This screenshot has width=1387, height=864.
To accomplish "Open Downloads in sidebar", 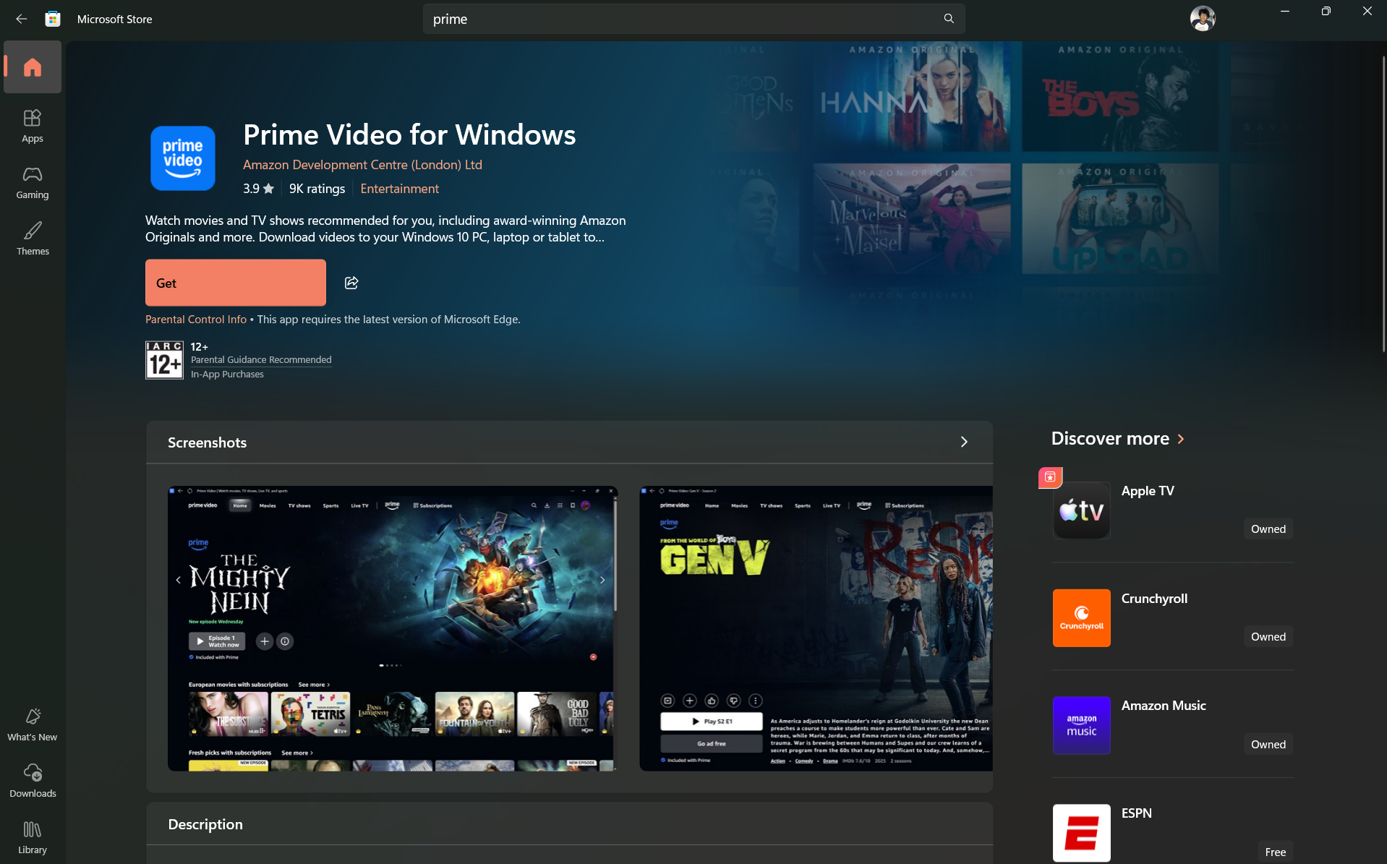I will 33,781.
